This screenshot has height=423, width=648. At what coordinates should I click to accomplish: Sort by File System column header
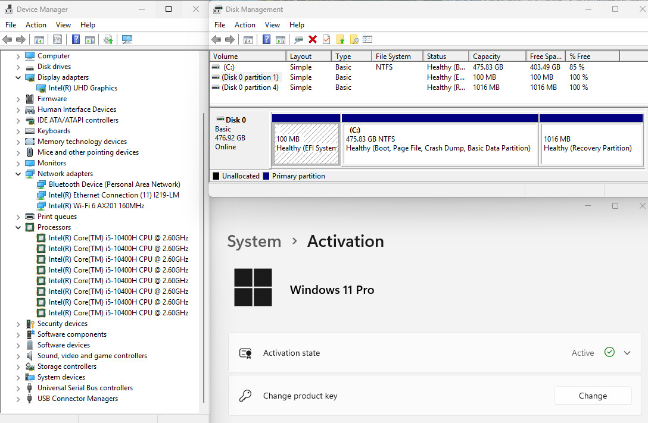click(x=398, y=56)
